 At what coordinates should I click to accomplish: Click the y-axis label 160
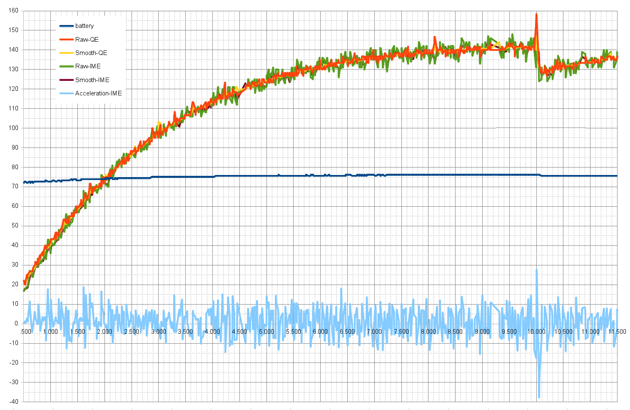[13, 10]
